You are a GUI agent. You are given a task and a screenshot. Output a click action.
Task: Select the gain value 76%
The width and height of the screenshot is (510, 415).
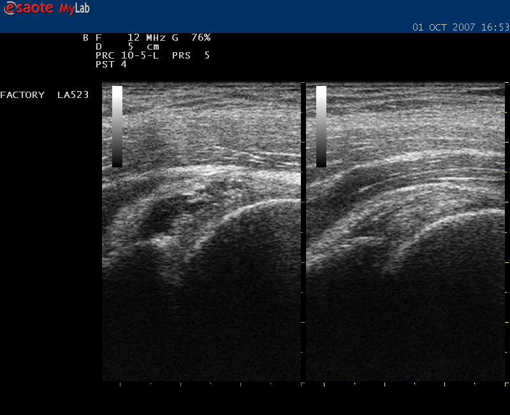(x=201, y=38)
